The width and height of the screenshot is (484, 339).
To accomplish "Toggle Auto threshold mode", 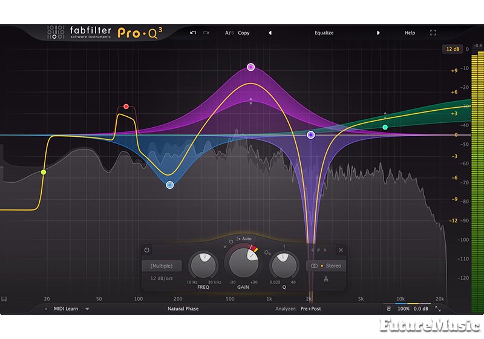I will (x=244, y=239).
